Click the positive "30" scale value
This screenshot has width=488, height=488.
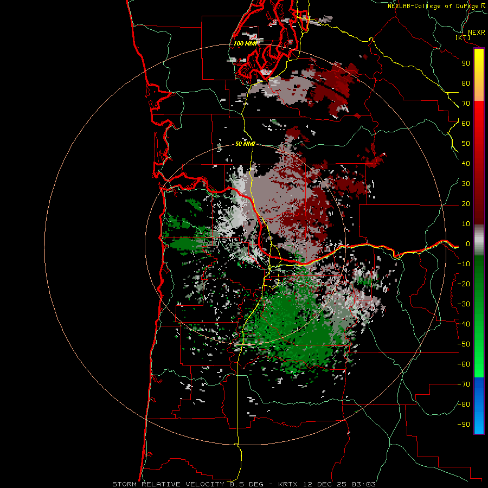pyautogui.click(x=466, y=184)
